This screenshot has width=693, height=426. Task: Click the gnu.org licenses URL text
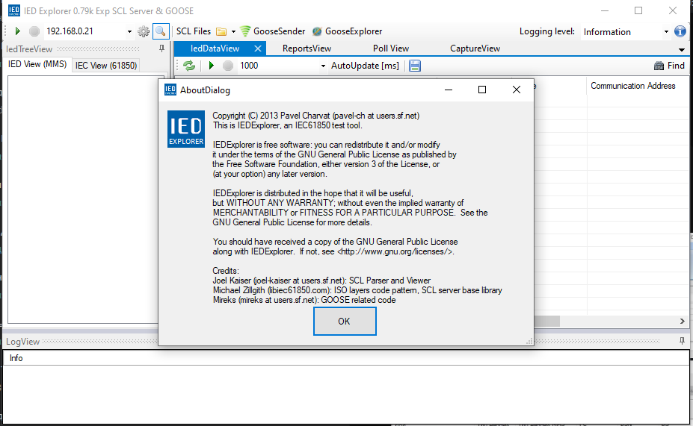coord(395,252)
